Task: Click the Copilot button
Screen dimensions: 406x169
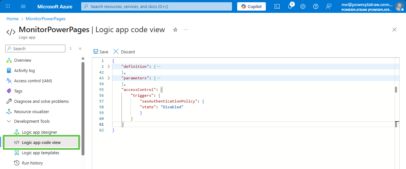Action: coord(252,6)
